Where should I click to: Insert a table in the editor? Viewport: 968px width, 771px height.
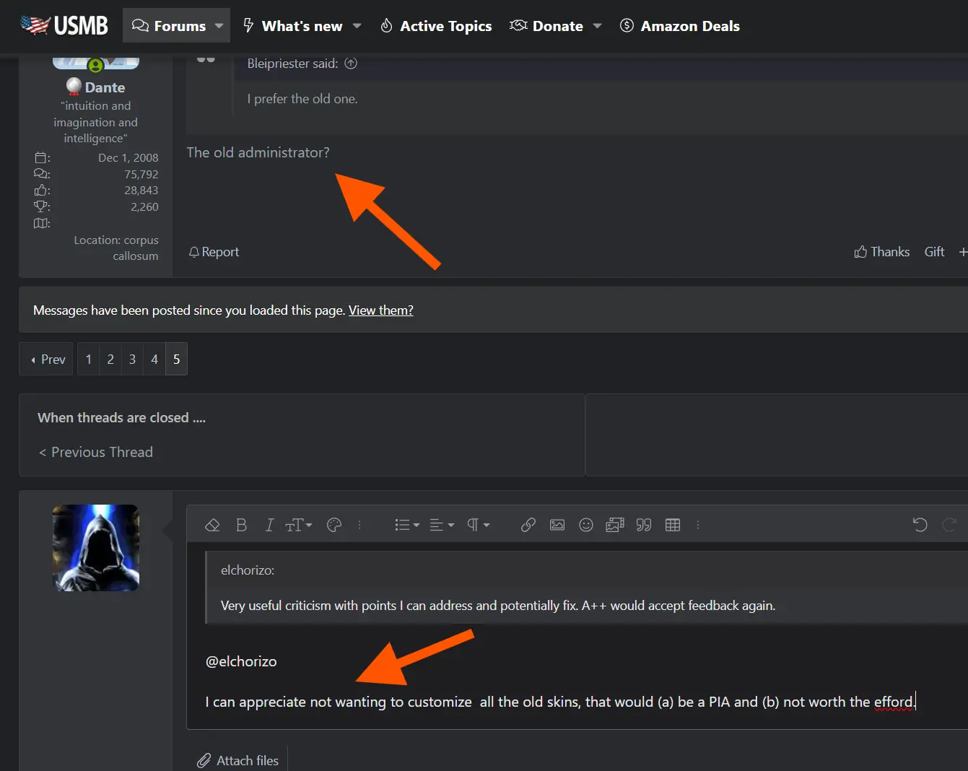click(x=673, y=525)
